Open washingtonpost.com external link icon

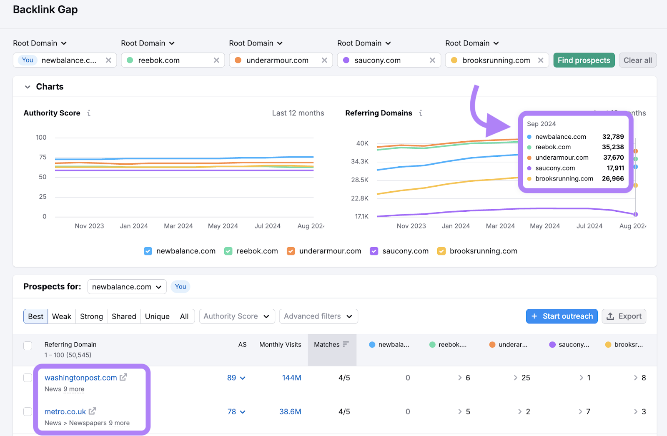[x=123, y=377]
